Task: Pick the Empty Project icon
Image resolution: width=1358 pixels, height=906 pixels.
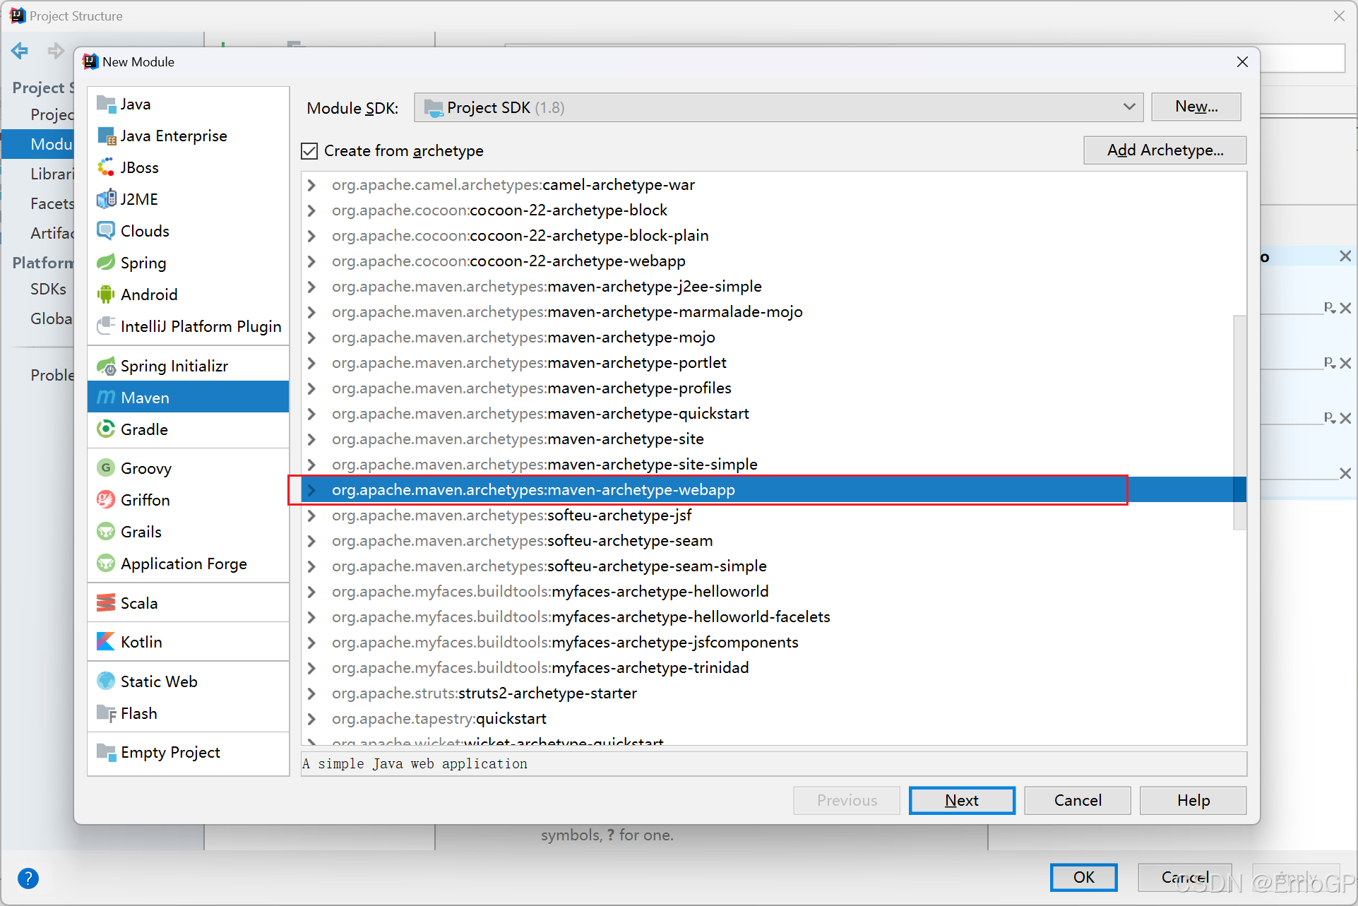Action: 106,752
